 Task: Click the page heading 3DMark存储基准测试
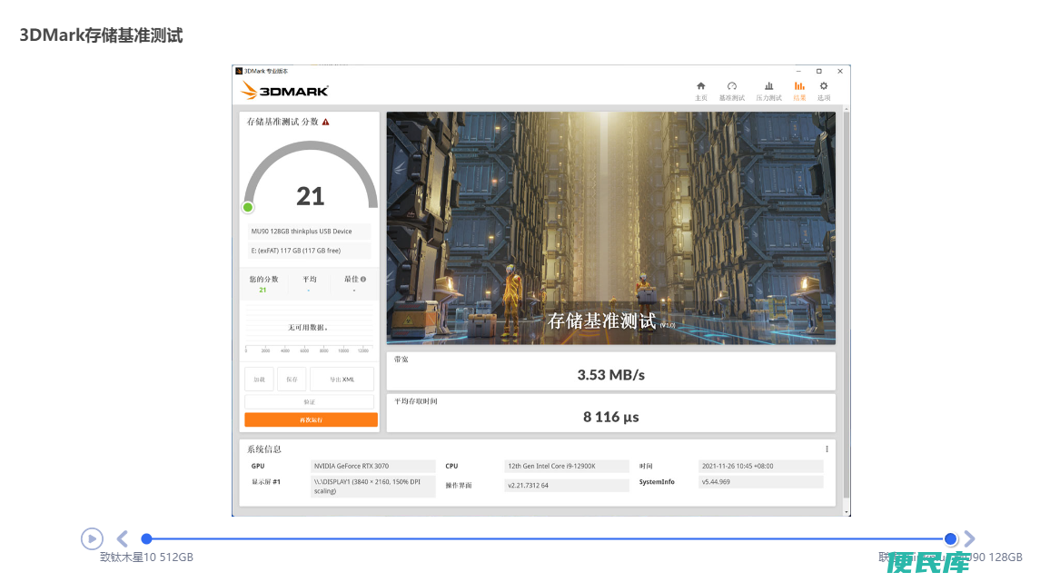coord(101,35)
